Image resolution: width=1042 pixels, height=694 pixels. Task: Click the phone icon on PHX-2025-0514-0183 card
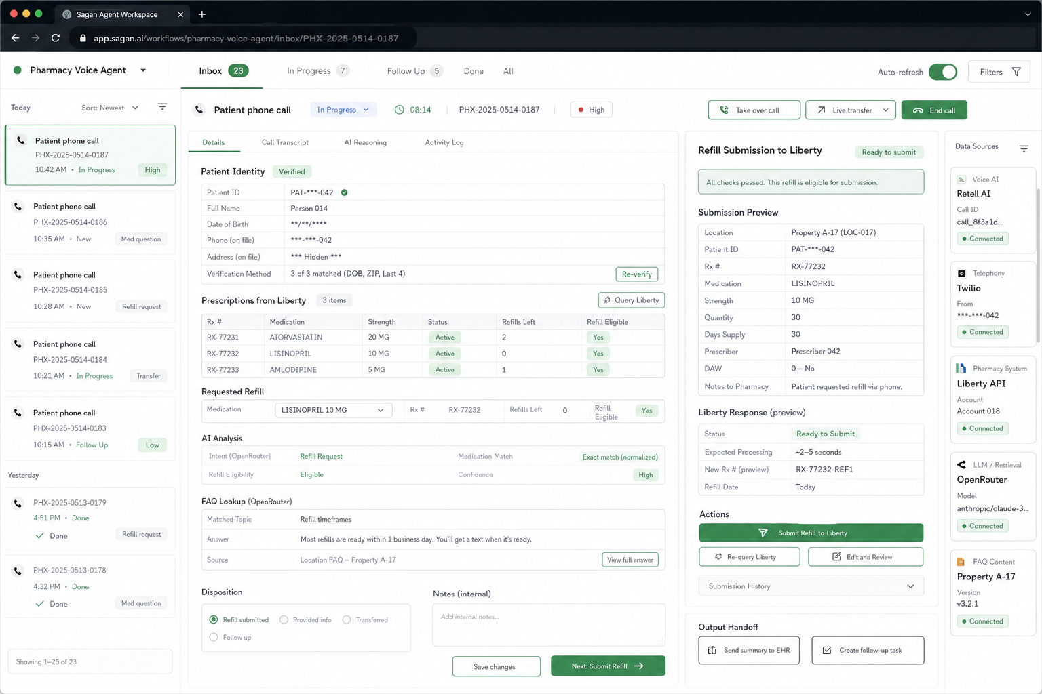[x=18, y=412]
